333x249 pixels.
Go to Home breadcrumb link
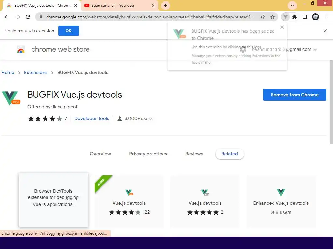tap(8, 72)
